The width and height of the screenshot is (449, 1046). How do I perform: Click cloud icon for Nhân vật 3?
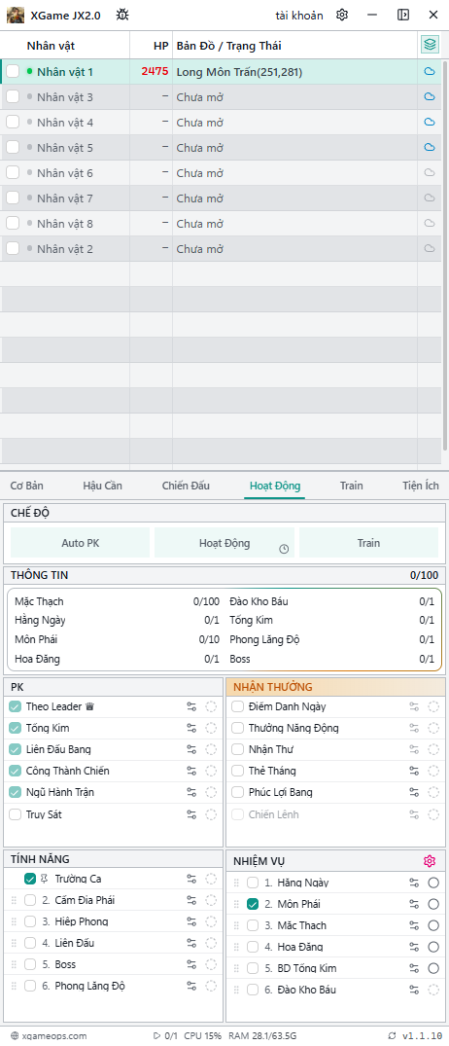pos(430,96)
